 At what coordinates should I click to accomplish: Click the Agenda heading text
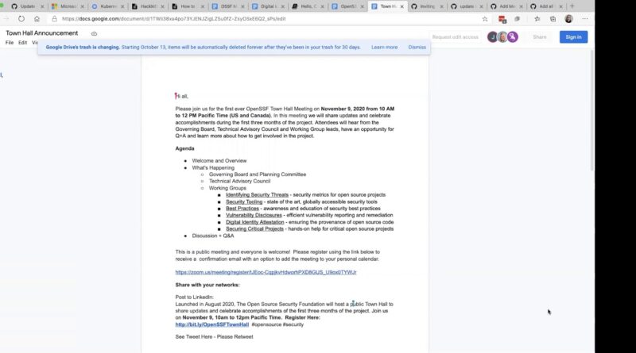184,148
